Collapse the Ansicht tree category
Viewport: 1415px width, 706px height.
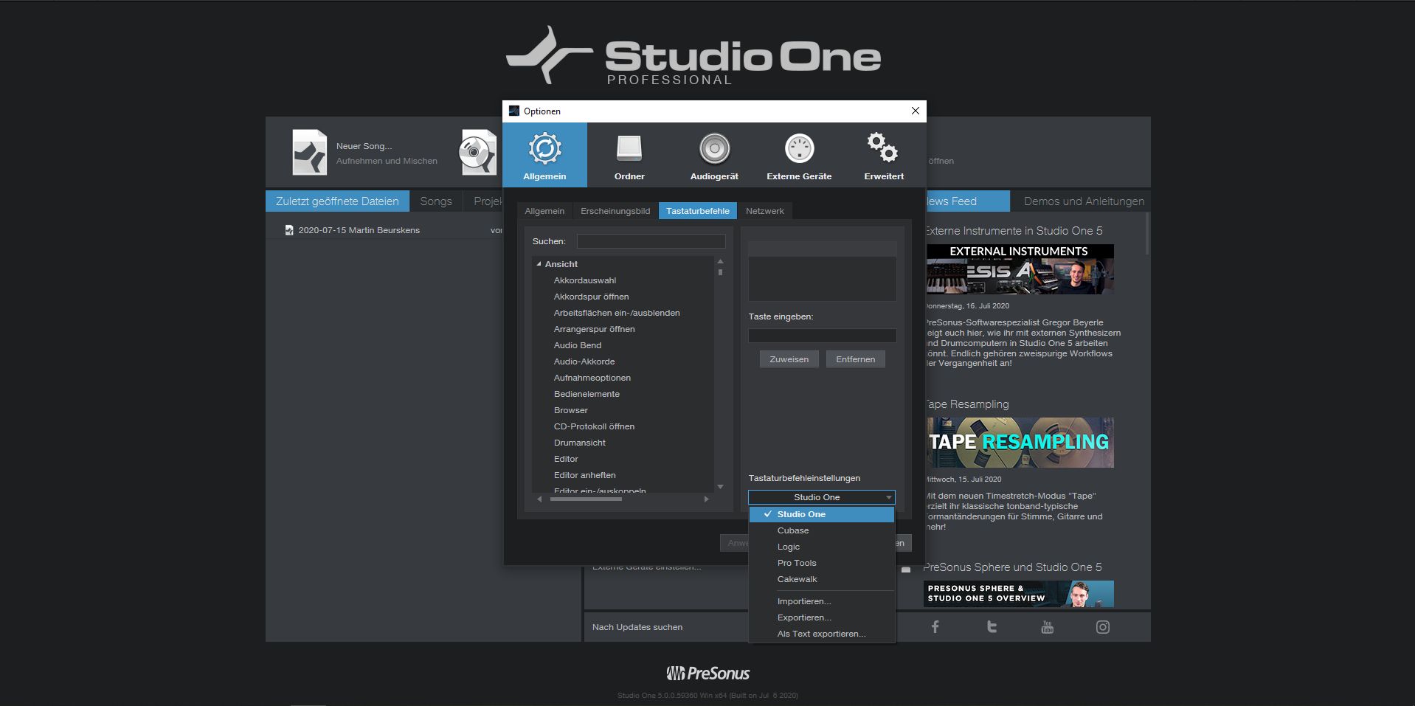(539, 264)
